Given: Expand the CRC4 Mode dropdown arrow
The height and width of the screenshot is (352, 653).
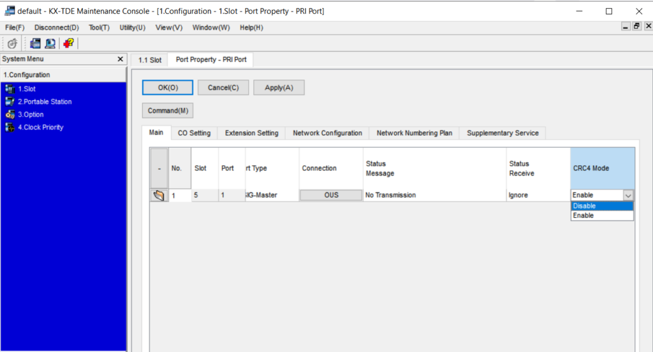Looking at the screenshot, I should point(627,196).
